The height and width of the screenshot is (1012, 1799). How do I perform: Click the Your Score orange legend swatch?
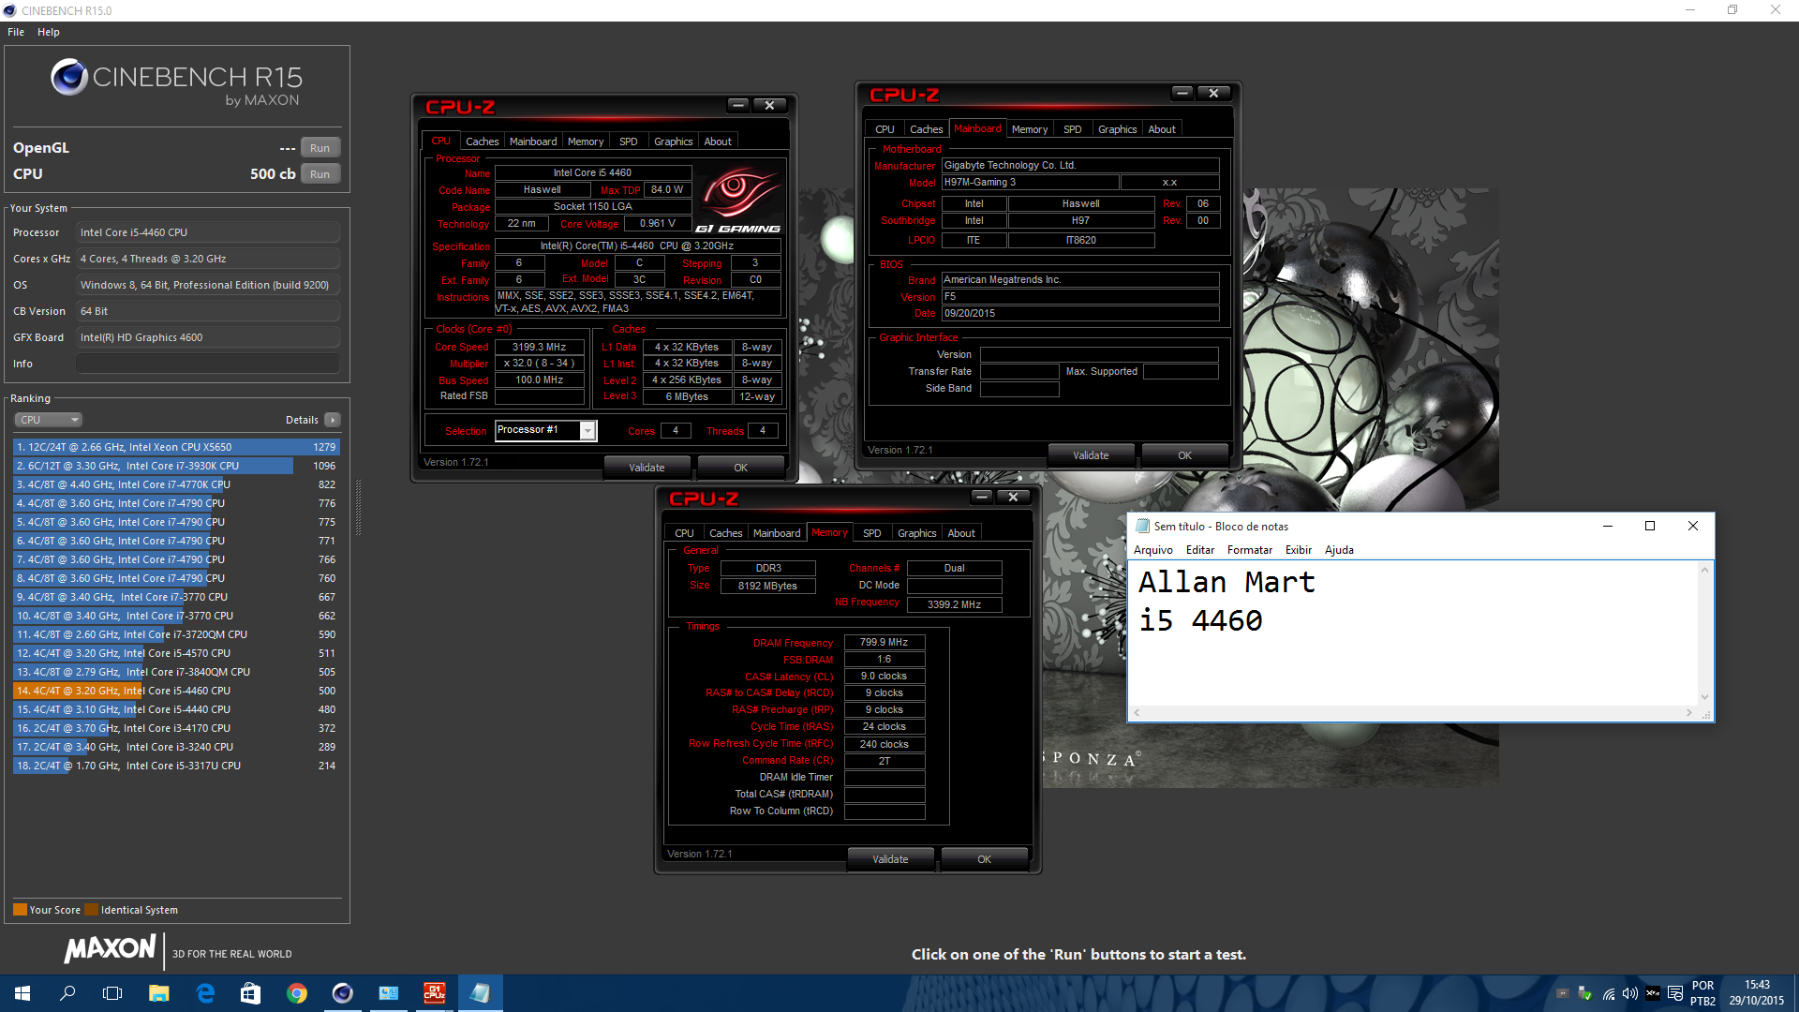(20, 909)
